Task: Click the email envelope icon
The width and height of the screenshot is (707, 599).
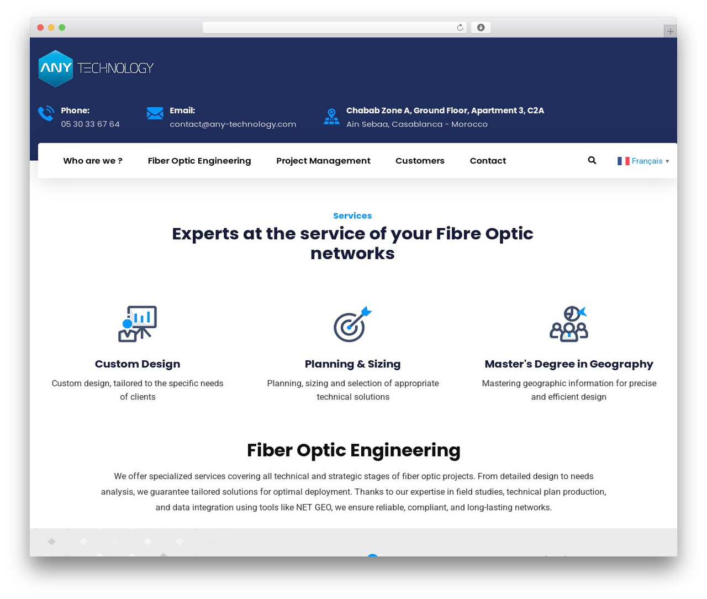Action: pyautogui.click(x=155, y=113)
